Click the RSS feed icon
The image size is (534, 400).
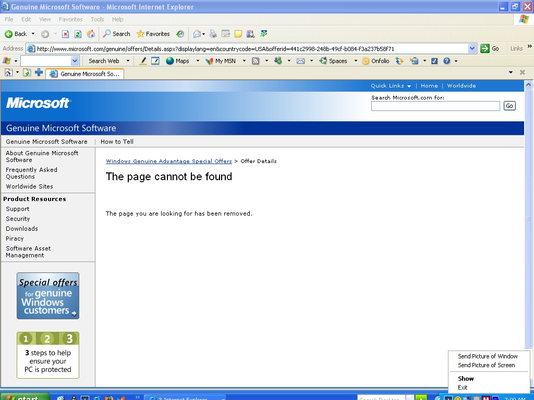click(x=256, y=61)
